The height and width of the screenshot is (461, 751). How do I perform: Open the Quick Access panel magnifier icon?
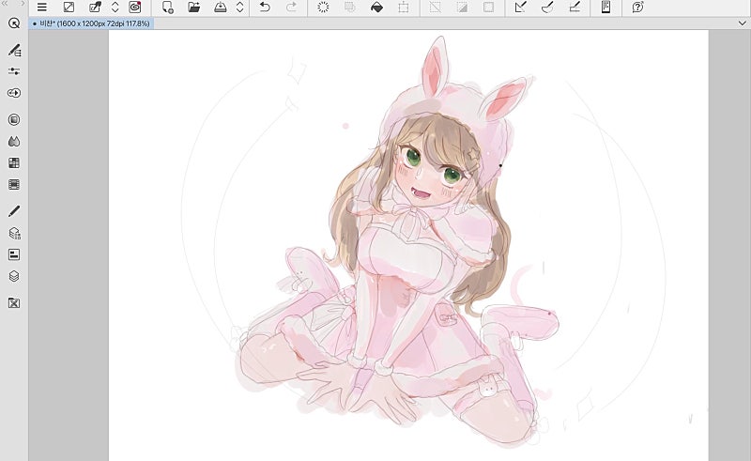[14, 23]
